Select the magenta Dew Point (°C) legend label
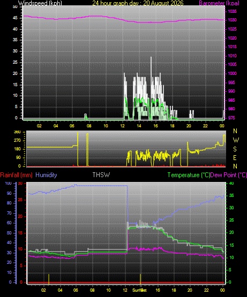The height and width of the screenshot is (297, 247). pyautogui.click(x=228, y=175)
